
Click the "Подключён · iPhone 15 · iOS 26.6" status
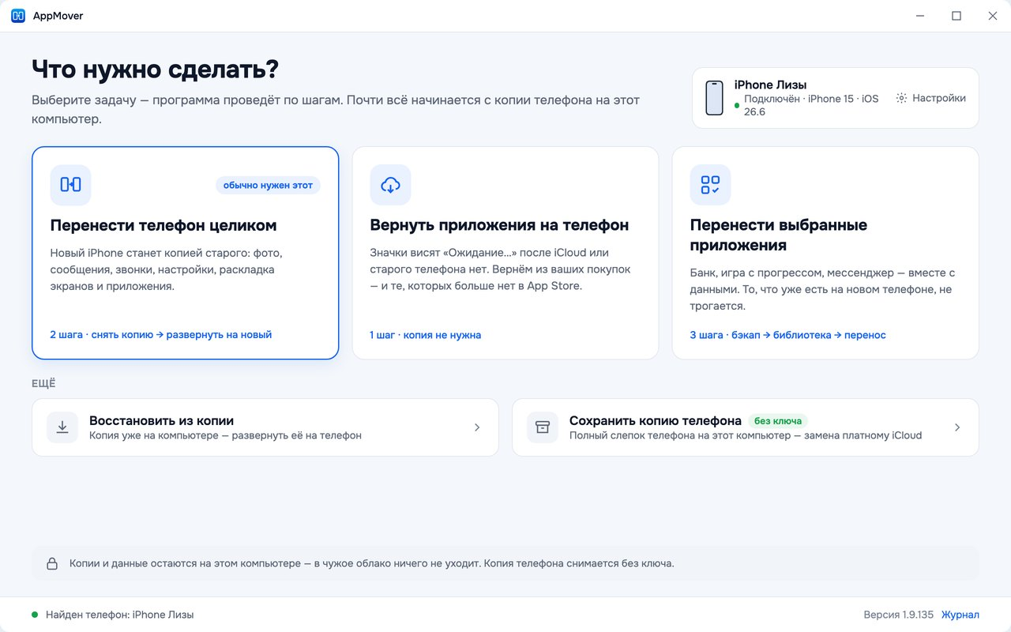pyautogui.click(x=811, y=105)
